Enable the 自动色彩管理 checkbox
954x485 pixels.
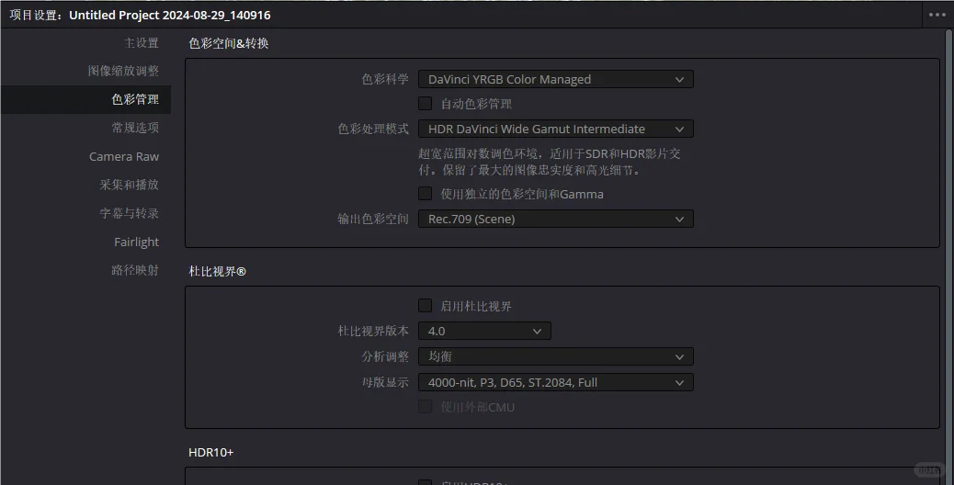pos(426,103)
